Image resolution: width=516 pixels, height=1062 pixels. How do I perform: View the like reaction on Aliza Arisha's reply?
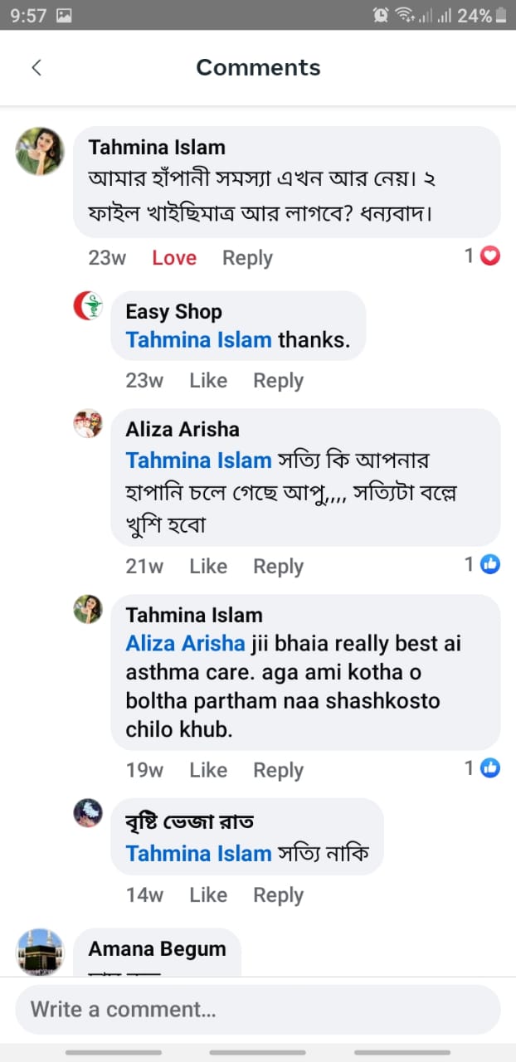[x=490, y=565]
